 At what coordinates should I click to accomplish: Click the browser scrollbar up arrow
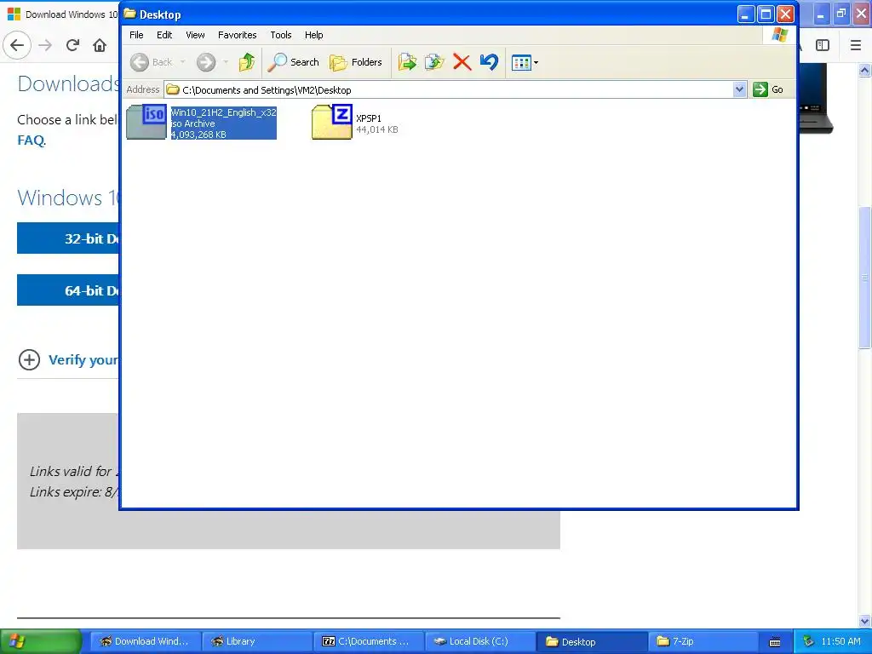click(865, 70)
